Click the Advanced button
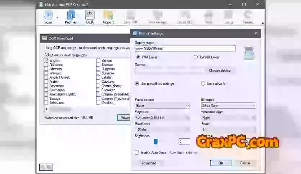The height and width of the screenshot is (174, 301). tap(149, 163)
